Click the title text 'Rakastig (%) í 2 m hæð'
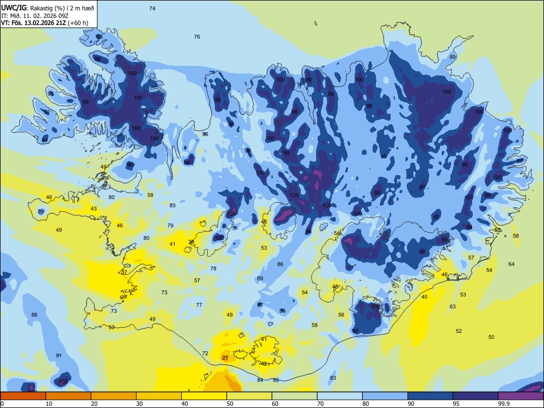Screen dimensions: 544x408 point(62,8)
